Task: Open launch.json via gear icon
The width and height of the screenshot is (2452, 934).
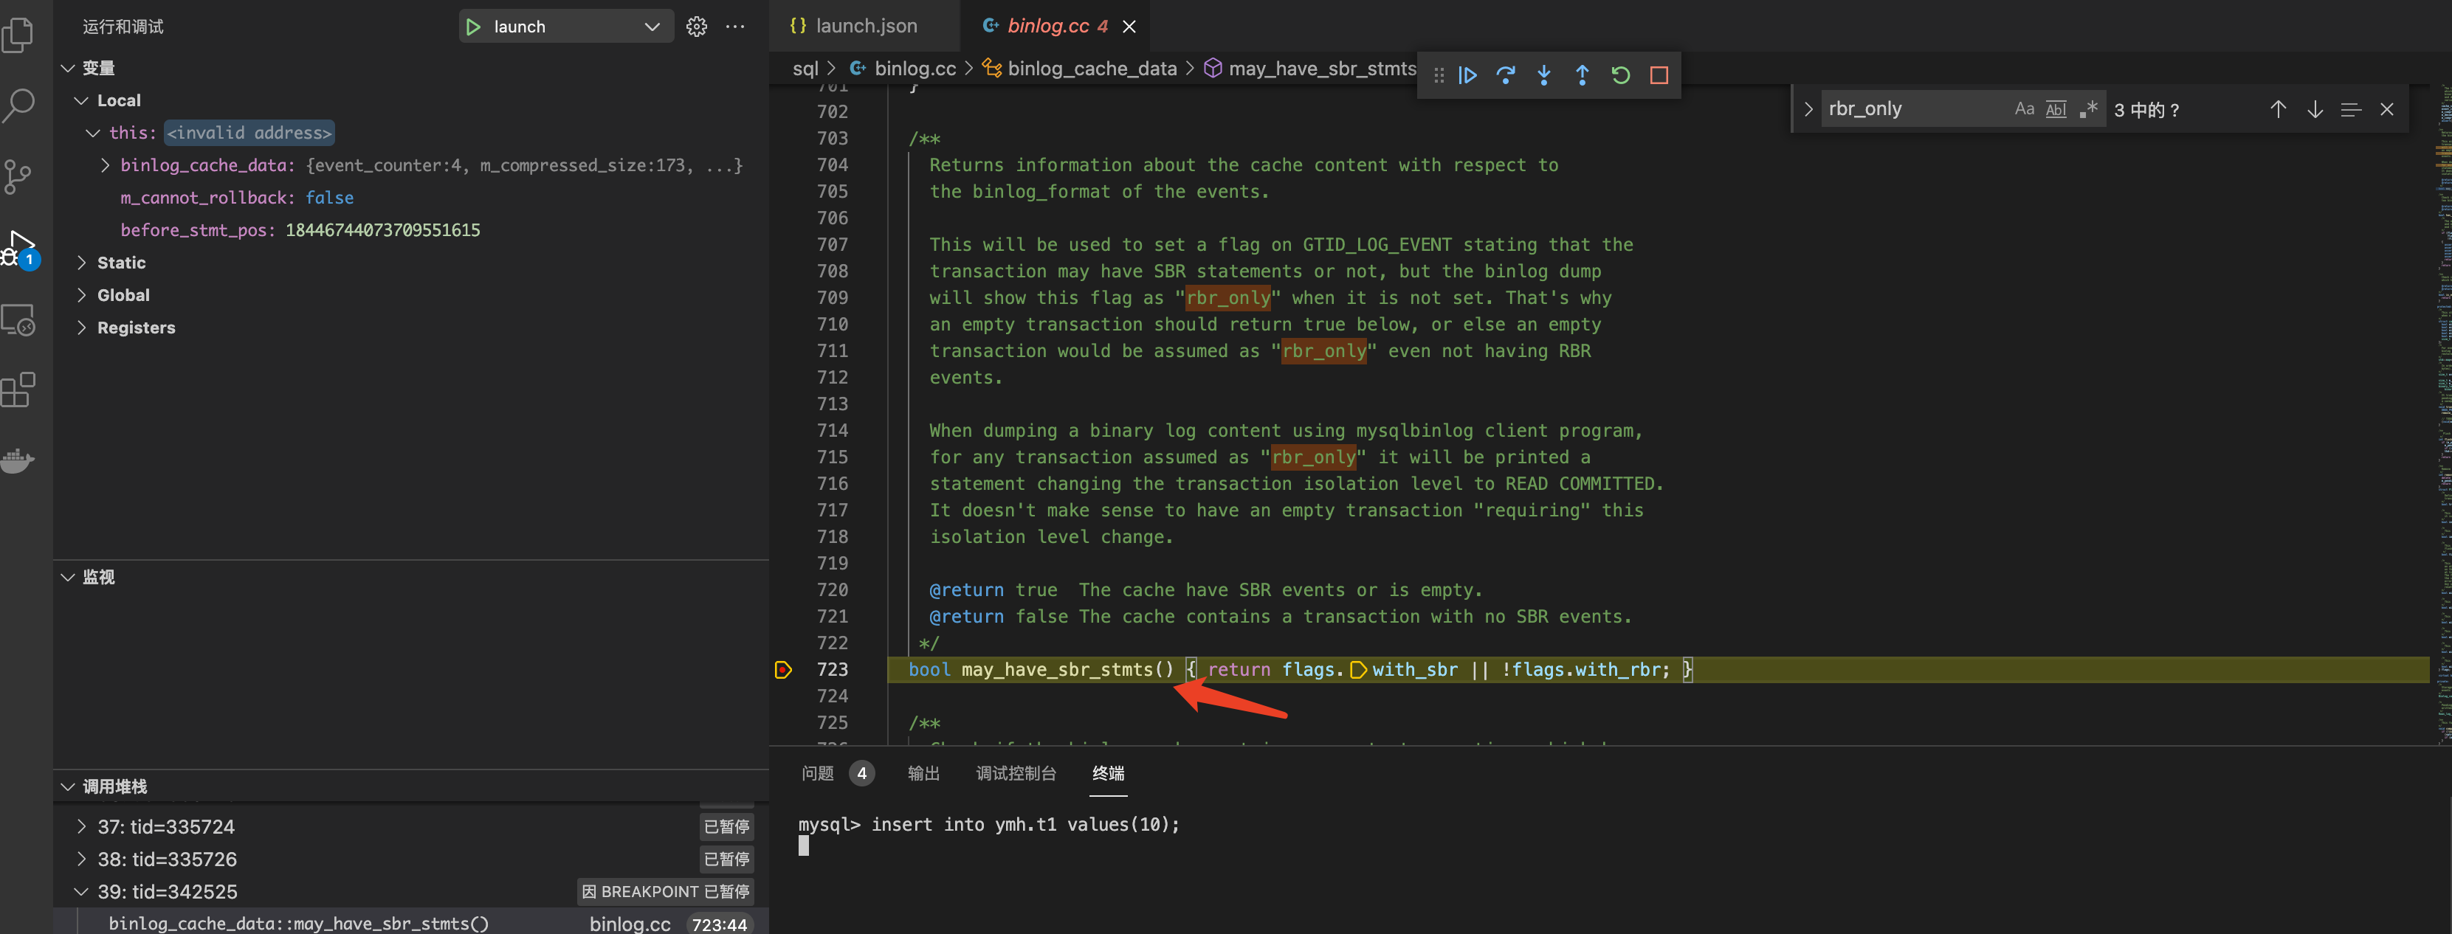Action: pyautogui.click(x=696, y=27)
